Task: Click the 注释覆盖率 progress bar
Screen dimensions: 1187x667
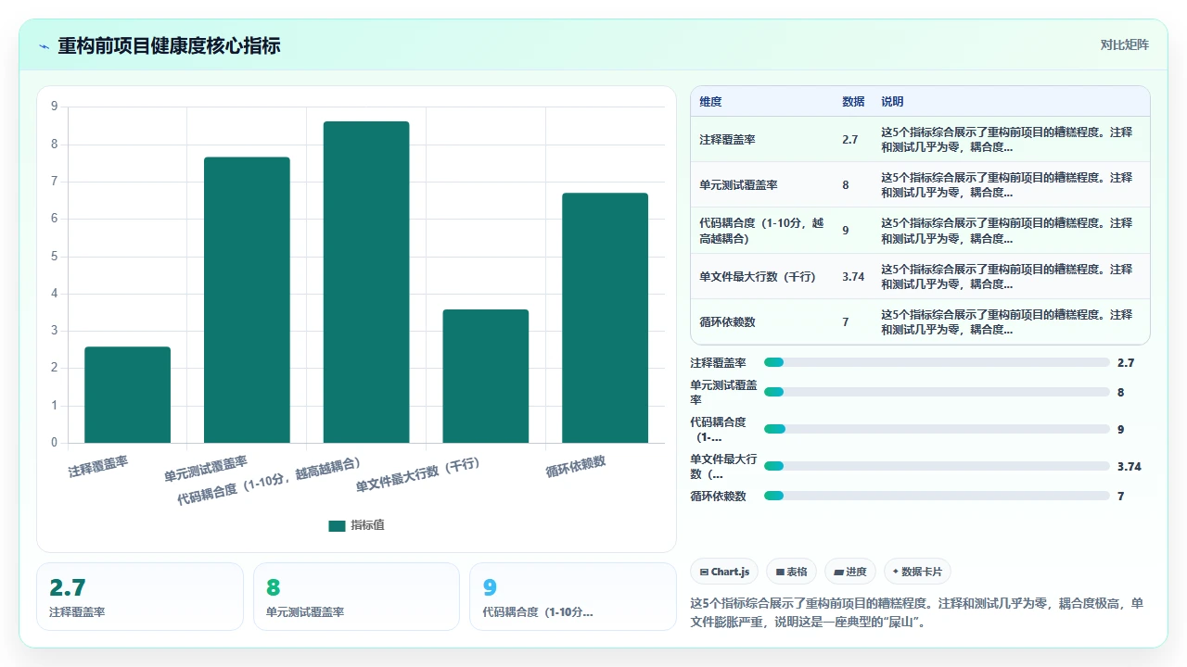Action: click(937, 362)
